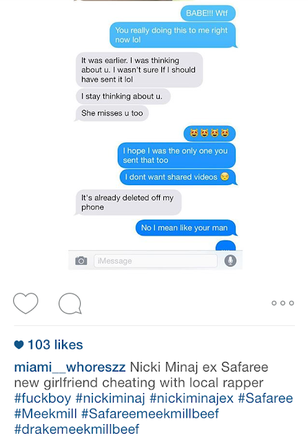Tap the 'BABE!!! Wtf' message bubble
The height and width of the screenshot is (442, 308).
coord(208,13)
